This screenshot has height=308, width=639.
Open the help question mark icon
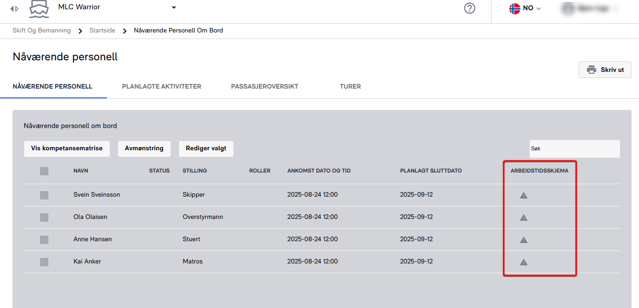click(470, 8)
